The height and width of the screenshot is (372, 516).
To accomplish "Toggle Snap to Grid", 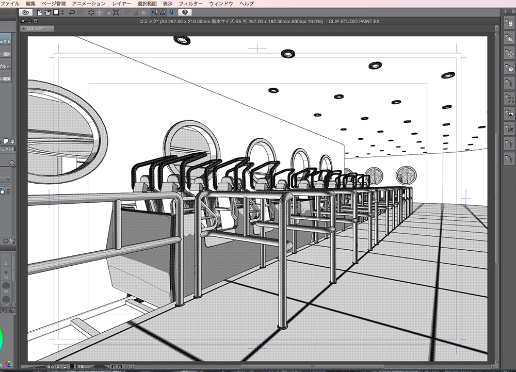I will (171, 12).
